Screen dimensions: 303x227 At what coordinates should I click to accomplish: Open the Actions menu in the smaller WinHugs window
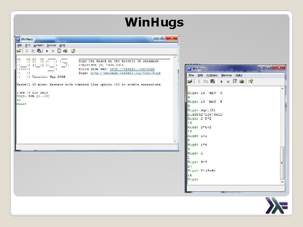(212, 75)
